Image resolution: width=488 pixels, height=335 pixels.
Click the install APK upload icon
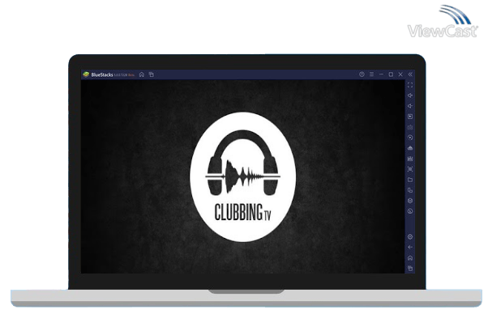click(410, 148)
